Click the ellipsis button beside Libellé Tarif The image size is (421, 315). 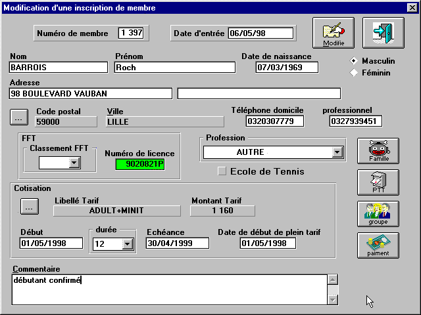30,206
